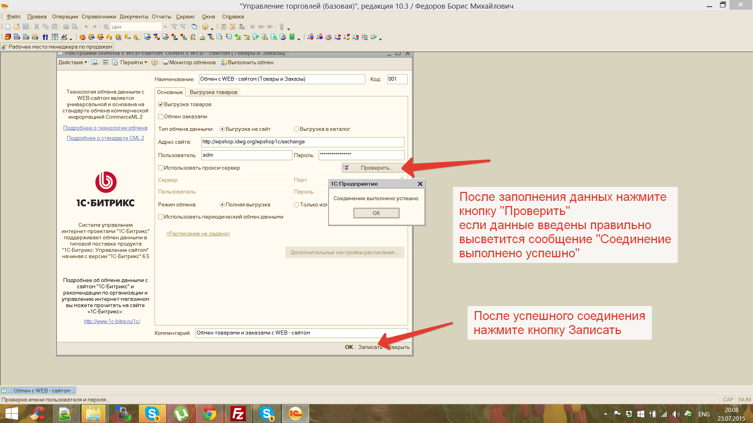Select the 'Полная выгрузка' radio button
This screenshot has width=753, height=423.
tap(222, 204)
